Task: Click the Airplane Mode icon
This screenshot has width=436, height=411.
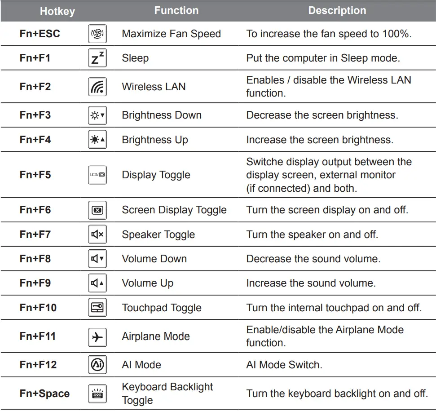Action: click(97, 336)
